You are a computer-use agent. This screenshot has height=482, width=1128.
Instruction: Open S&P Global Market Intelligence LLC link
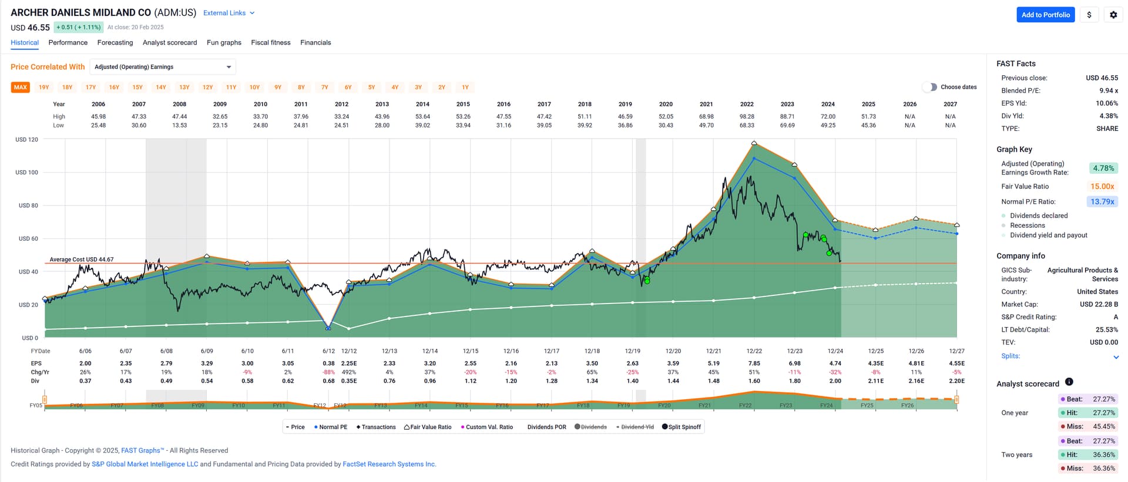click(x=145, y=464)
